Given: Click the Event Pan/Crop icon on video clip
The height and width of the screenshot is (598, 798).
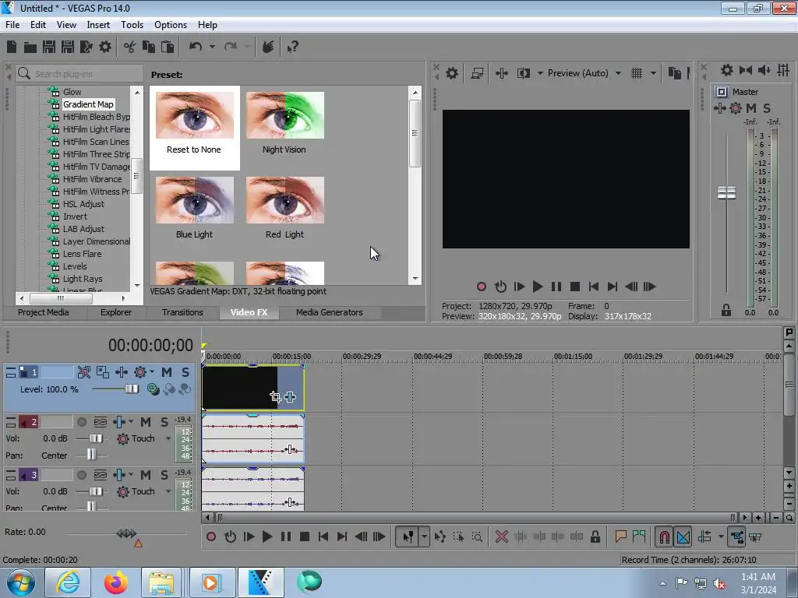Looking at the screenshot, I should (x=275, y=397).
